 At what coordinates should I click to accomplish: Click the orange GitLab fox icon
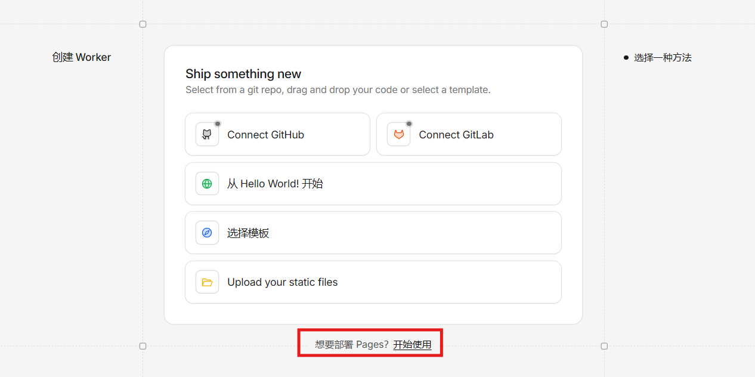click(x=398, y=135)
